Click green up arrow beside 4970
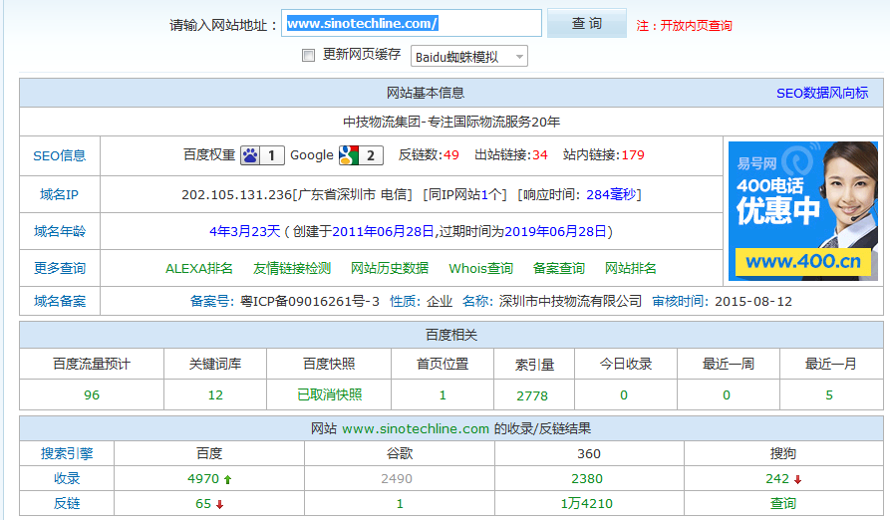The image size is (890, 520). pyautogui.click(x=228, y=479)
